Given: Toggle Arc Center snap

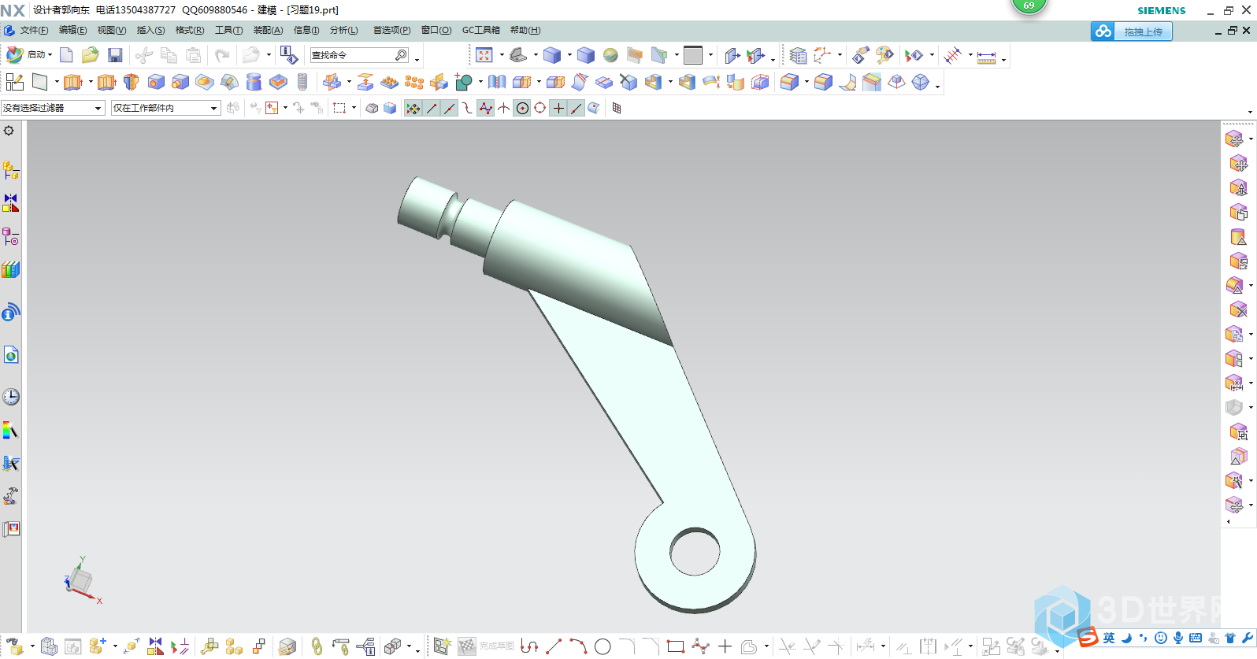Looking at the screenshot, I should pyautogui.click(x=522, y=108).
